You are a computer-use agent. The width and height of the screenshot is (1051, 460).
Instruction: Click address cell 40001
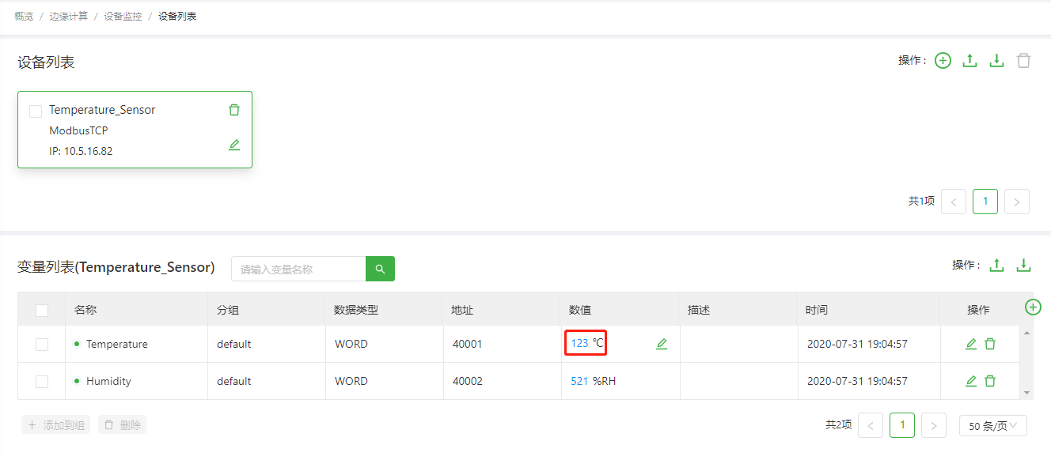(467, 344)
